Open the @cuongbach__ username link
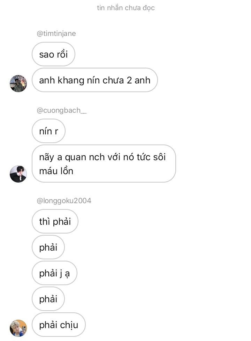Image resolution: width=251 pixels, height=341 pixels. tap(61, 111)
